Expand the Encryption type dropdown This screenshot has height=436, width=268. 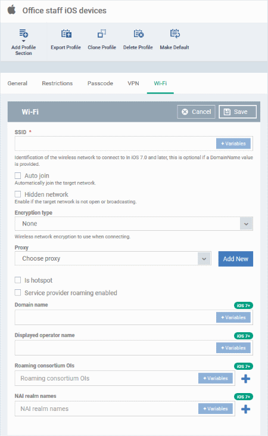pyautogui.click(x=133, y=224)
